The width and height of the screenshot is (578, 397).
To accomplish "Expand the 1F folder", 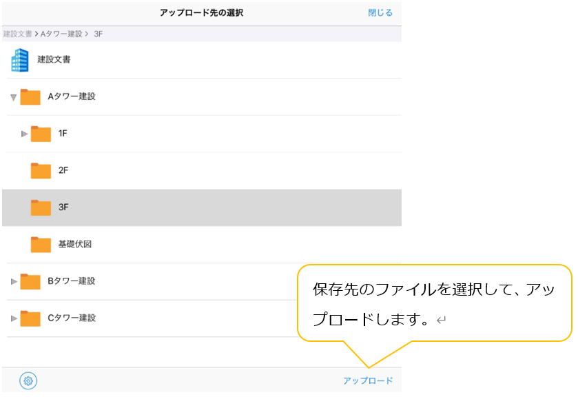I will 25,134.
